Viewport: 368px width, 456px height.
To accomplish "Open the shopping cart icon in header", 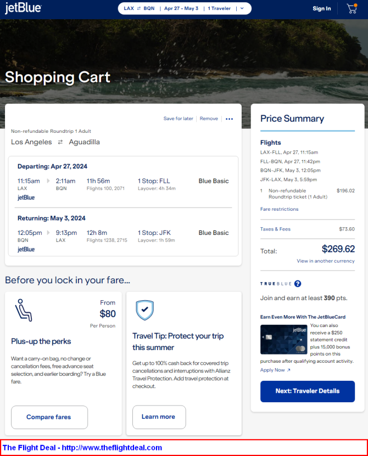I will coord(352,8).
